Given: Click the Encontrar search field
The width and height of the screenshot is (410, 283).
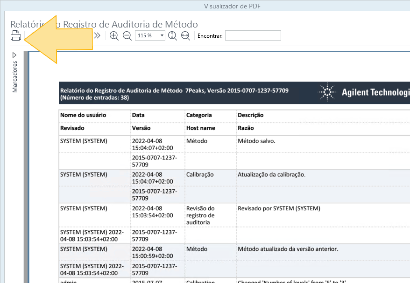Looking at the screenshot, I should (253, 35).
